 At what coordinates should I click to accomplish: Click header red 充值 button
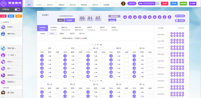coord(165,4)
